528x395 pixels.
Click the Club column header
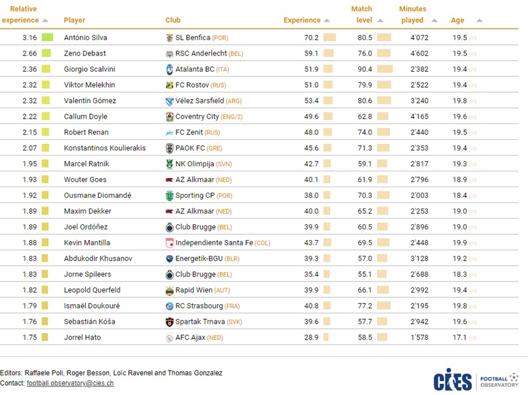pyautogui.click(x=173, y=20)
